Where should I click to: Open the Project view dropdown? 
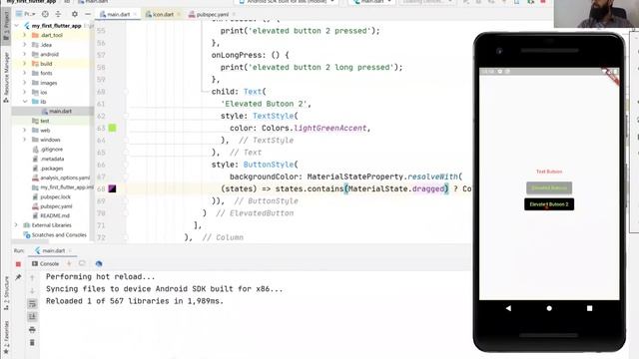tap(26, 14)
